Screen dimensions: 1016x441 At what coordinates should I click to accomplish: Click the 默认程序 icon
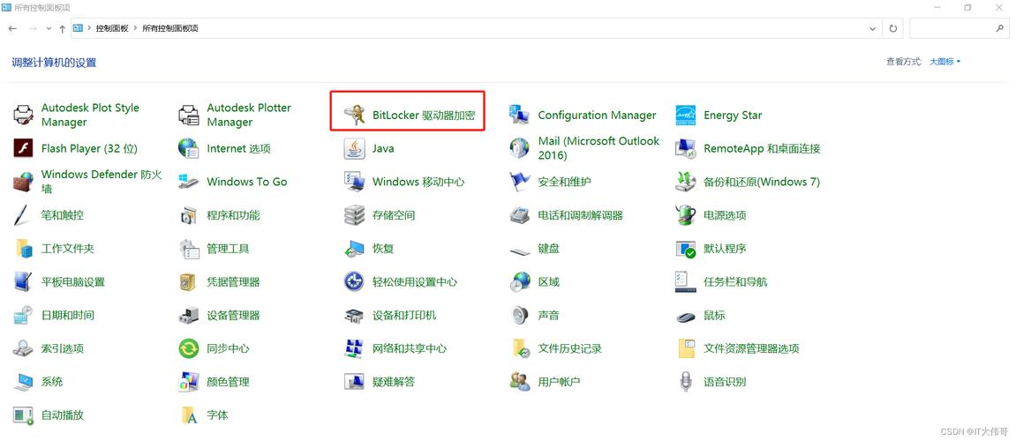686,249
